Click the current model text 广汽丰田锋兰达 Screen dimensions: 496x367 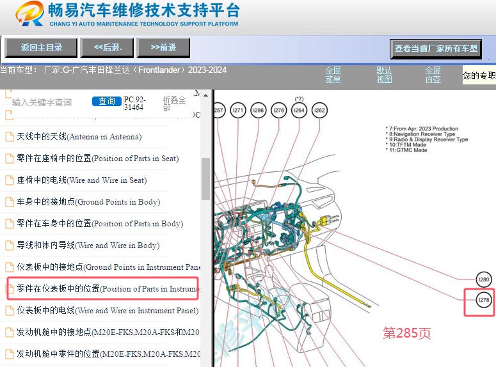tap(101, 70)
